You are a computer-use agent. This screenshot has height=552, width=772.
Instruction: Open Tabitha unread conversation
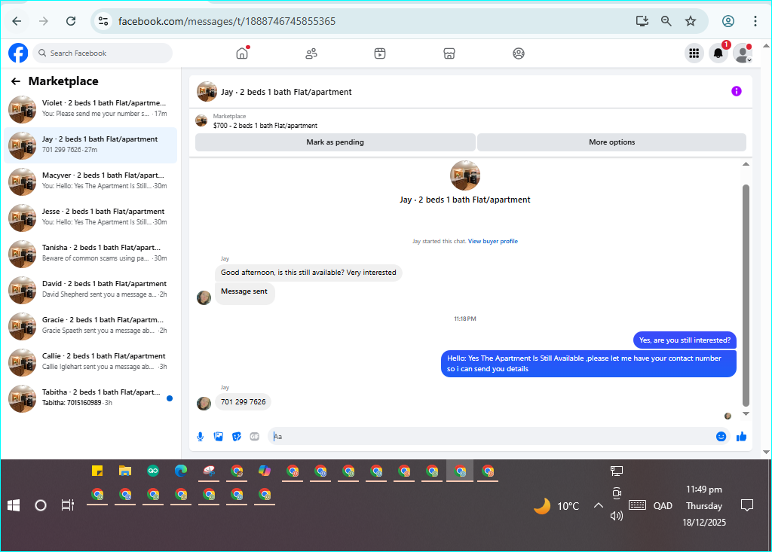[x=90, y=398]
